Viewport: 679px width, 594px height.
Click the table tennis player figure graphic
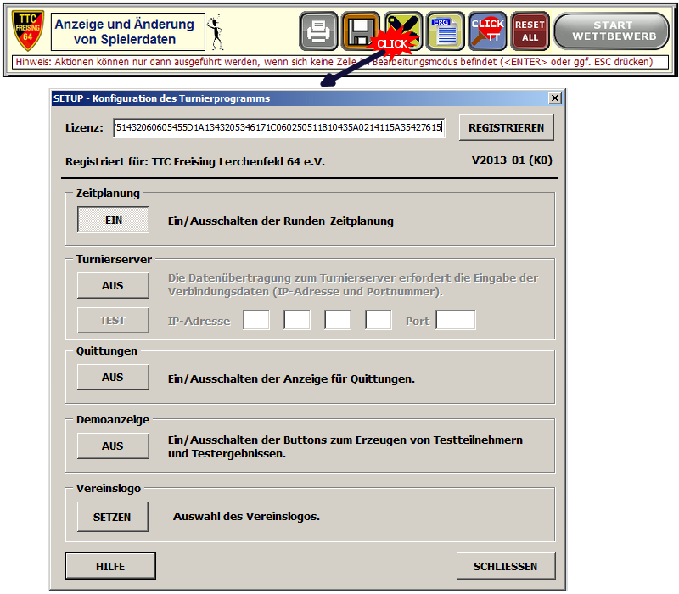tap(216, 31)
